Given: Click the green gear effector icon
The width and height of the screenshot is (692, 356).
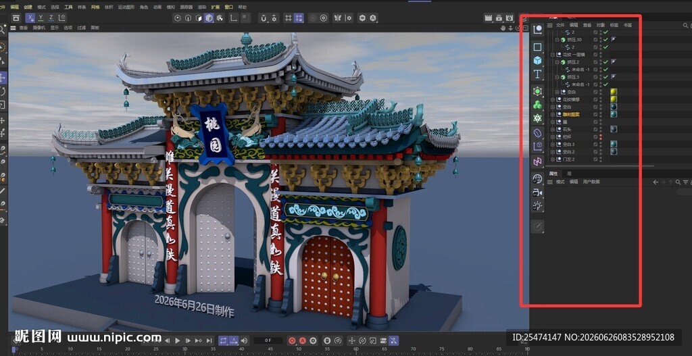Looking at the screenshot, I should point(537,118).
